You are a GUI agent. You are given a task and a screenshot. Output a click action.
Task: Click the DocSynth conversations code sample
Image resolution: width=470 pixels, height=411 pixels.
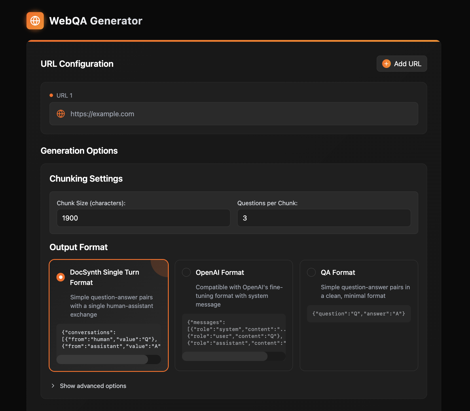tap(109, 339)
